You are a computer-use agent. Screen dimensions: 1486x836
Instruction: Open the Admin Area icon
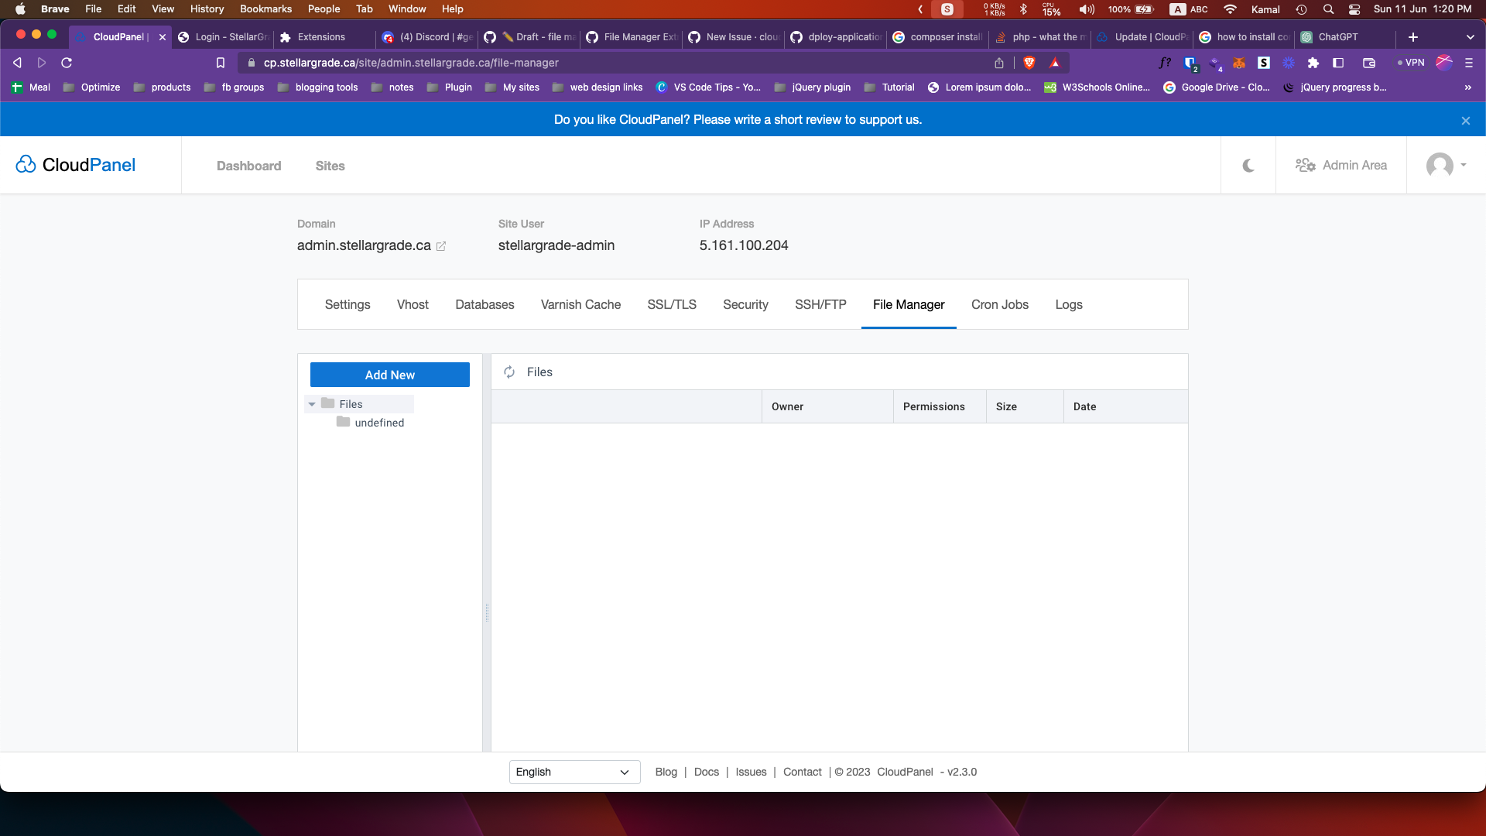coord(1306,165)
